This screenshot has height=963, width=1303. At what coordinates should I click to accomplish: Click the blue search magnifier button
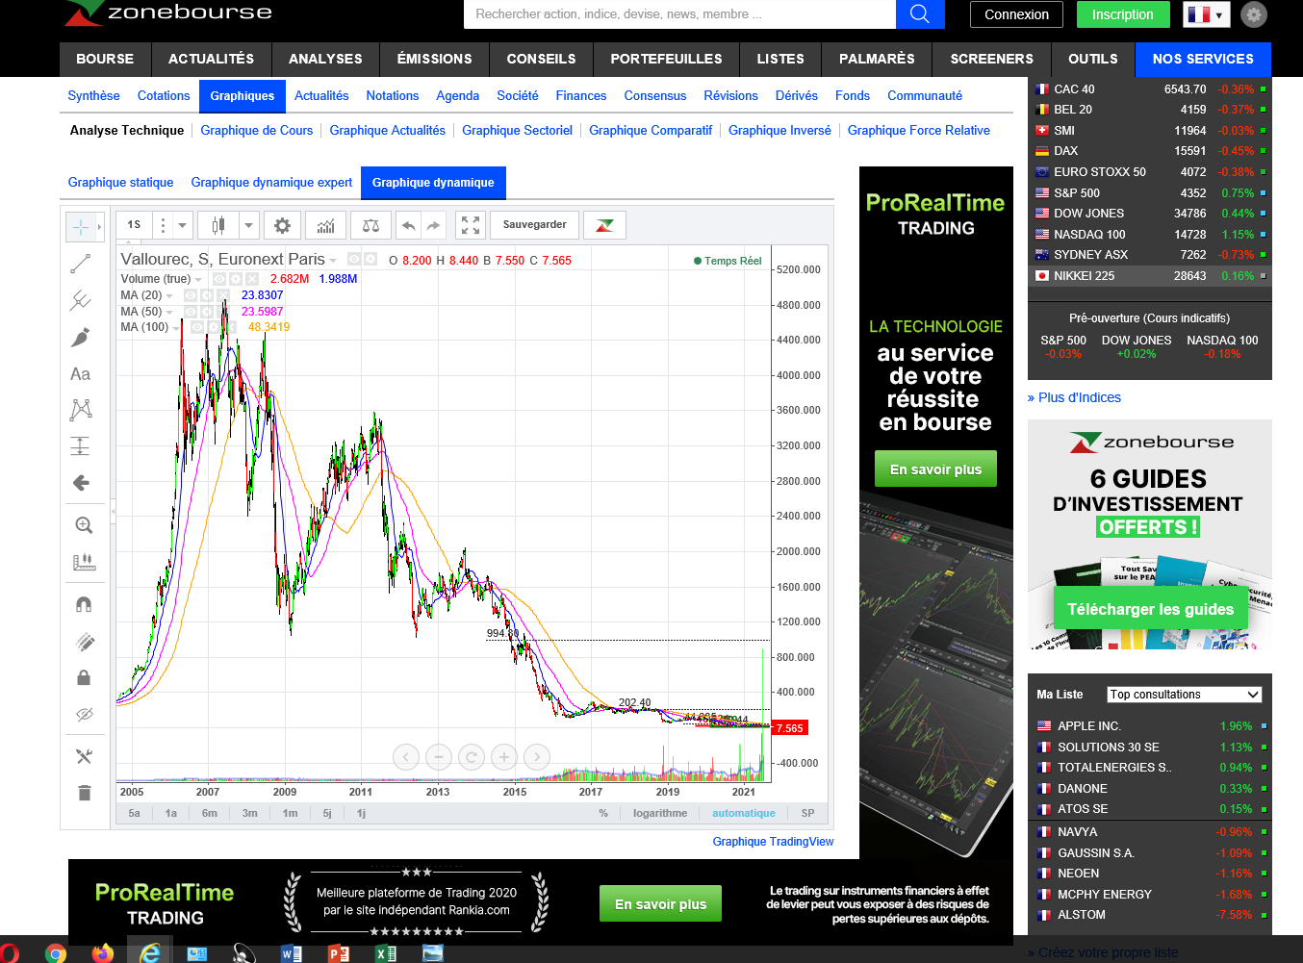click(920, 14)
